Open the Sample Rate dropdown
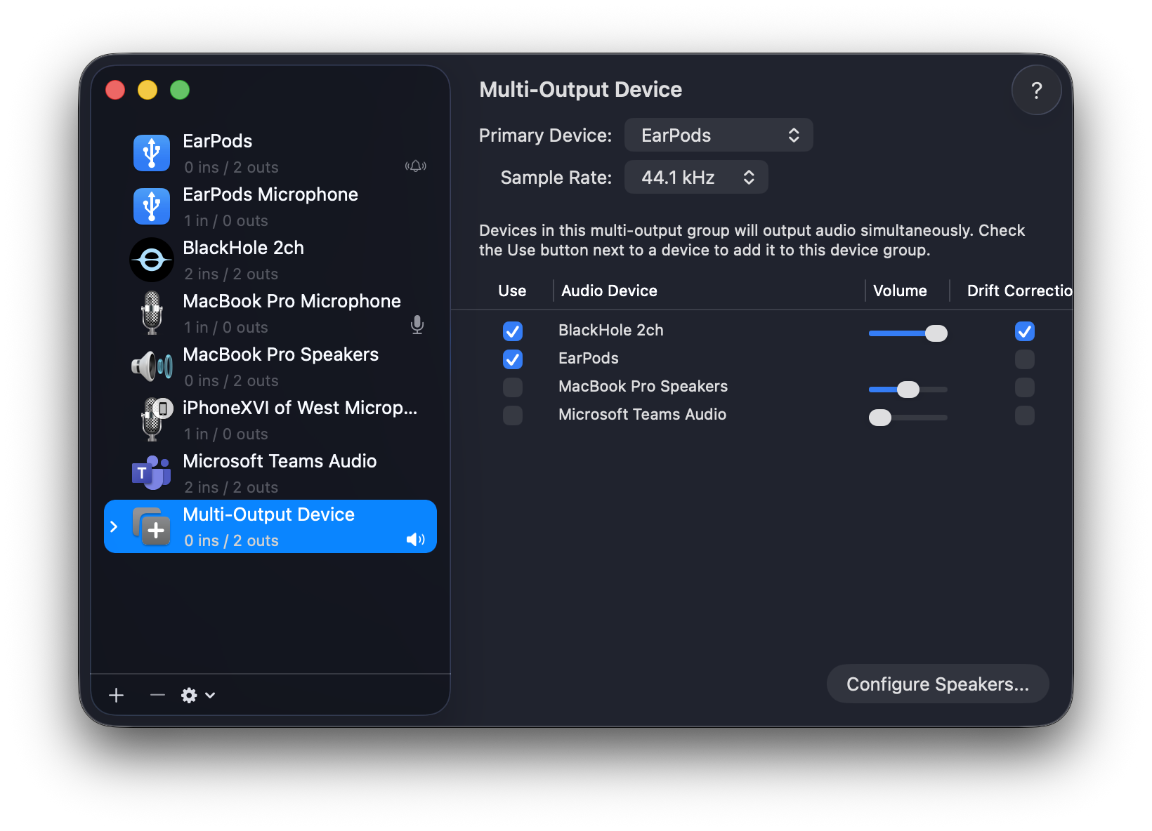 695,178
